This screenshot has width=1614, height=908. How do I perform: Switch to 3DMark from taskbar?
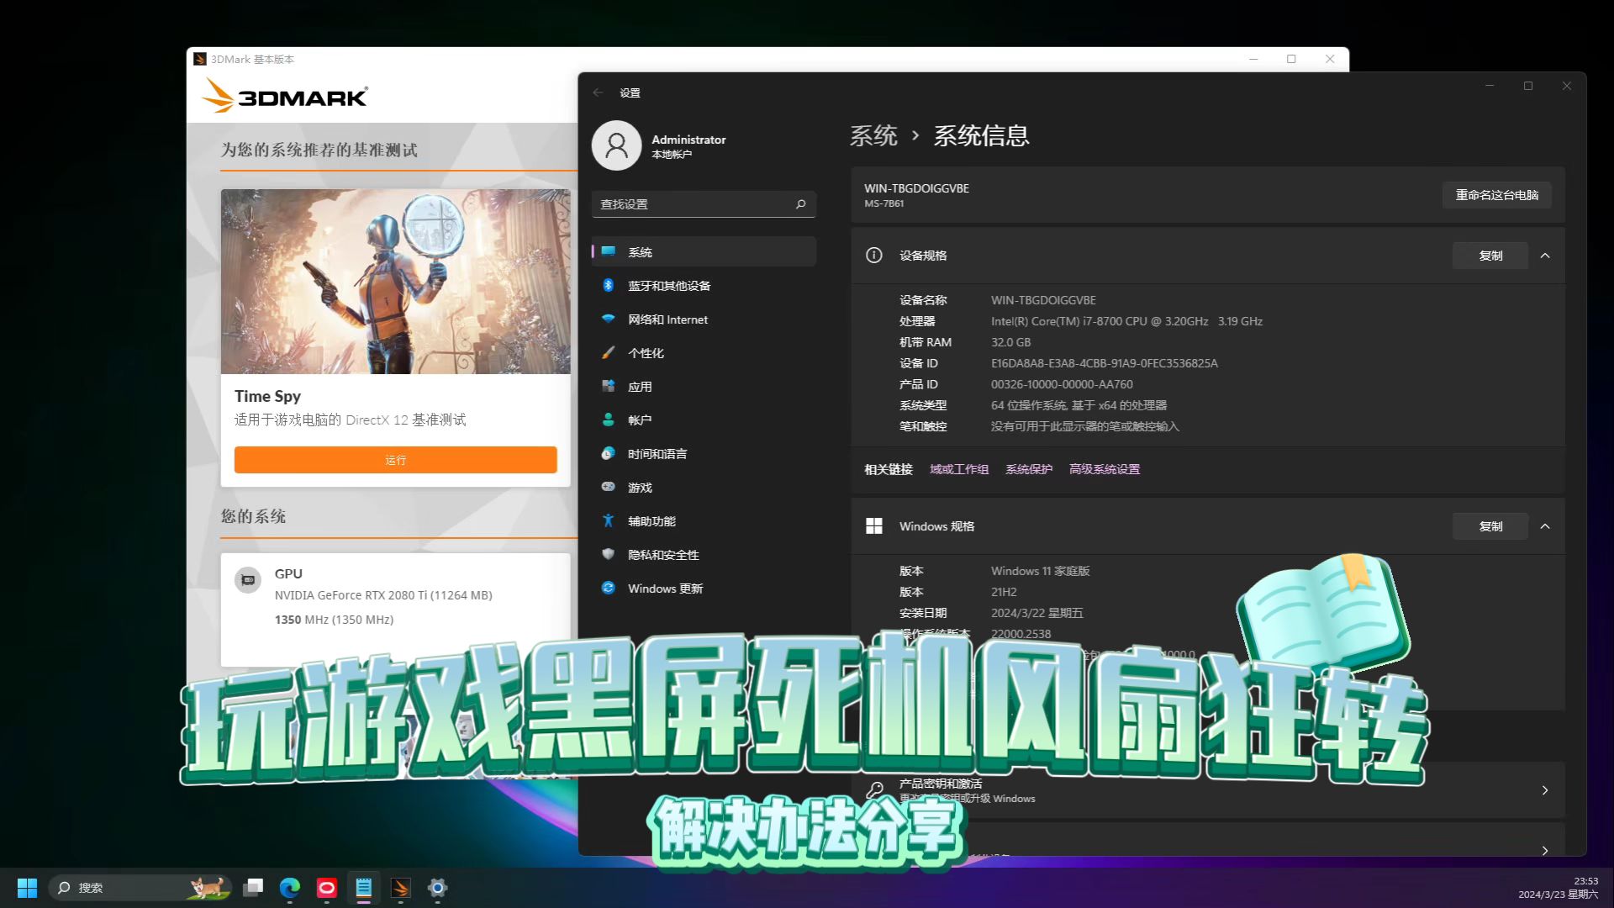click(x=401, y=888)
